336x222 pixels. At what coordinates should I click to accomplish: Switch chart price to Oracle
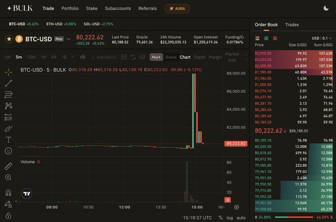click(x=171, y=57)
